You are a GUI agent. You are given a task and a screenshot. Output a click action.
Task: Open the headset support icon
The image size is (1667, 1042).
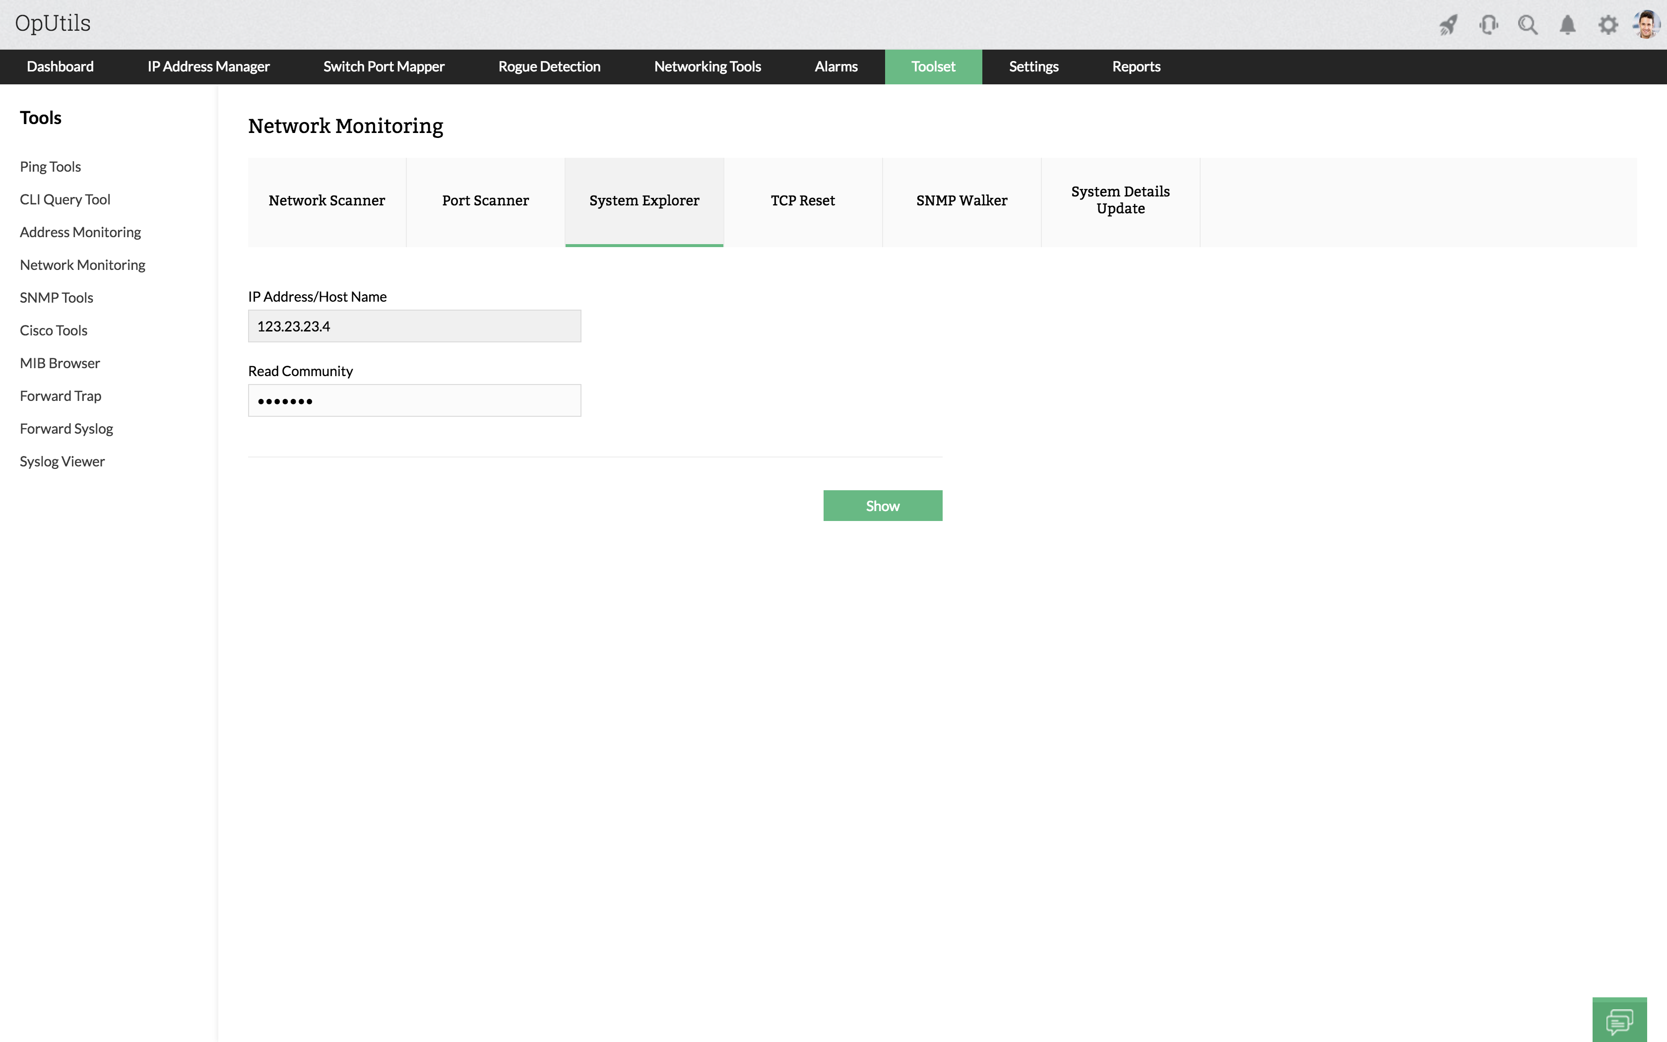[x=1488, y=25]
